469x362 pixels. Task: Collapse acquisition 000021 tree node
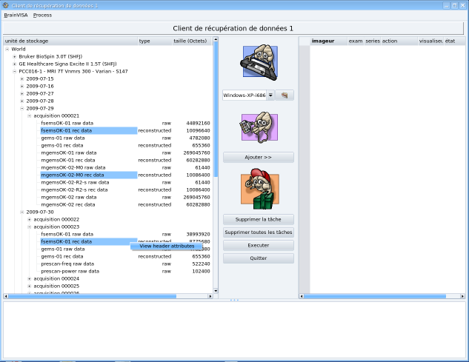pos(29,115)
